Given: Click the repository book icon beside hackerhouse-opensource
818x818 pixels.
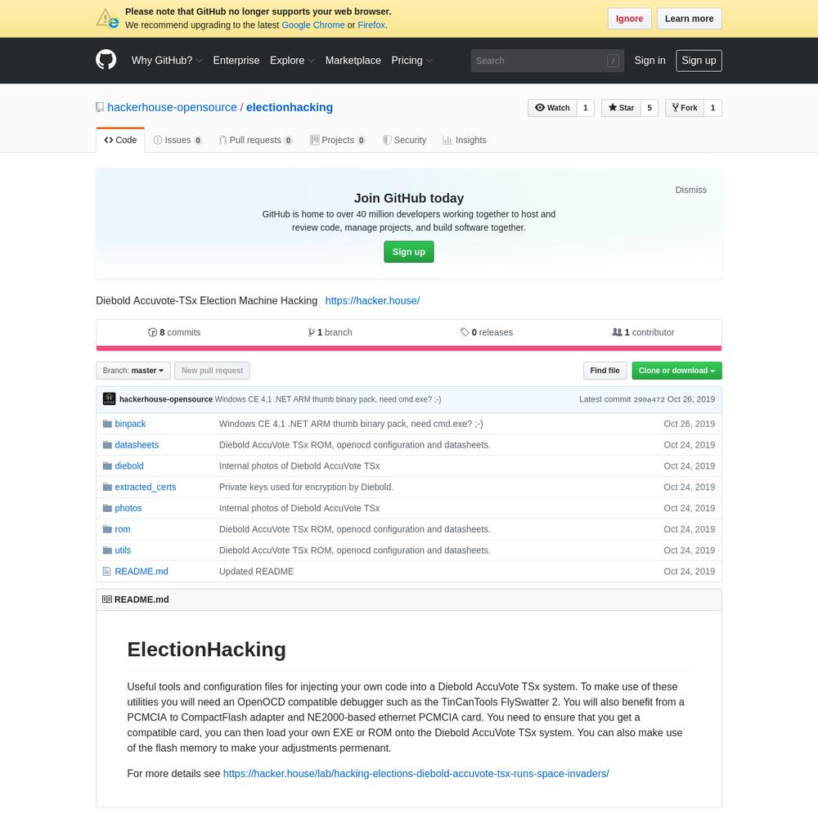Looking at the screenshot, I should pos(100,107).
